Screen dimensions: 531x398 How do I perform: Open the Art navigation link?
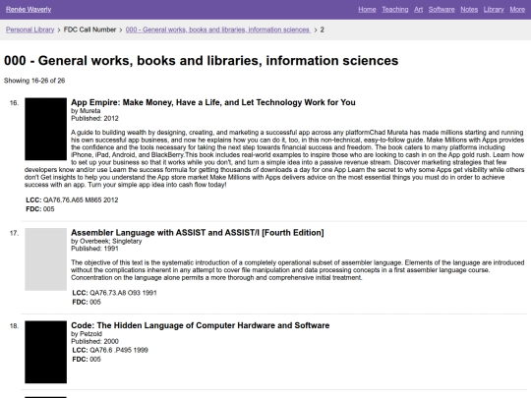(x=418, y=10)
